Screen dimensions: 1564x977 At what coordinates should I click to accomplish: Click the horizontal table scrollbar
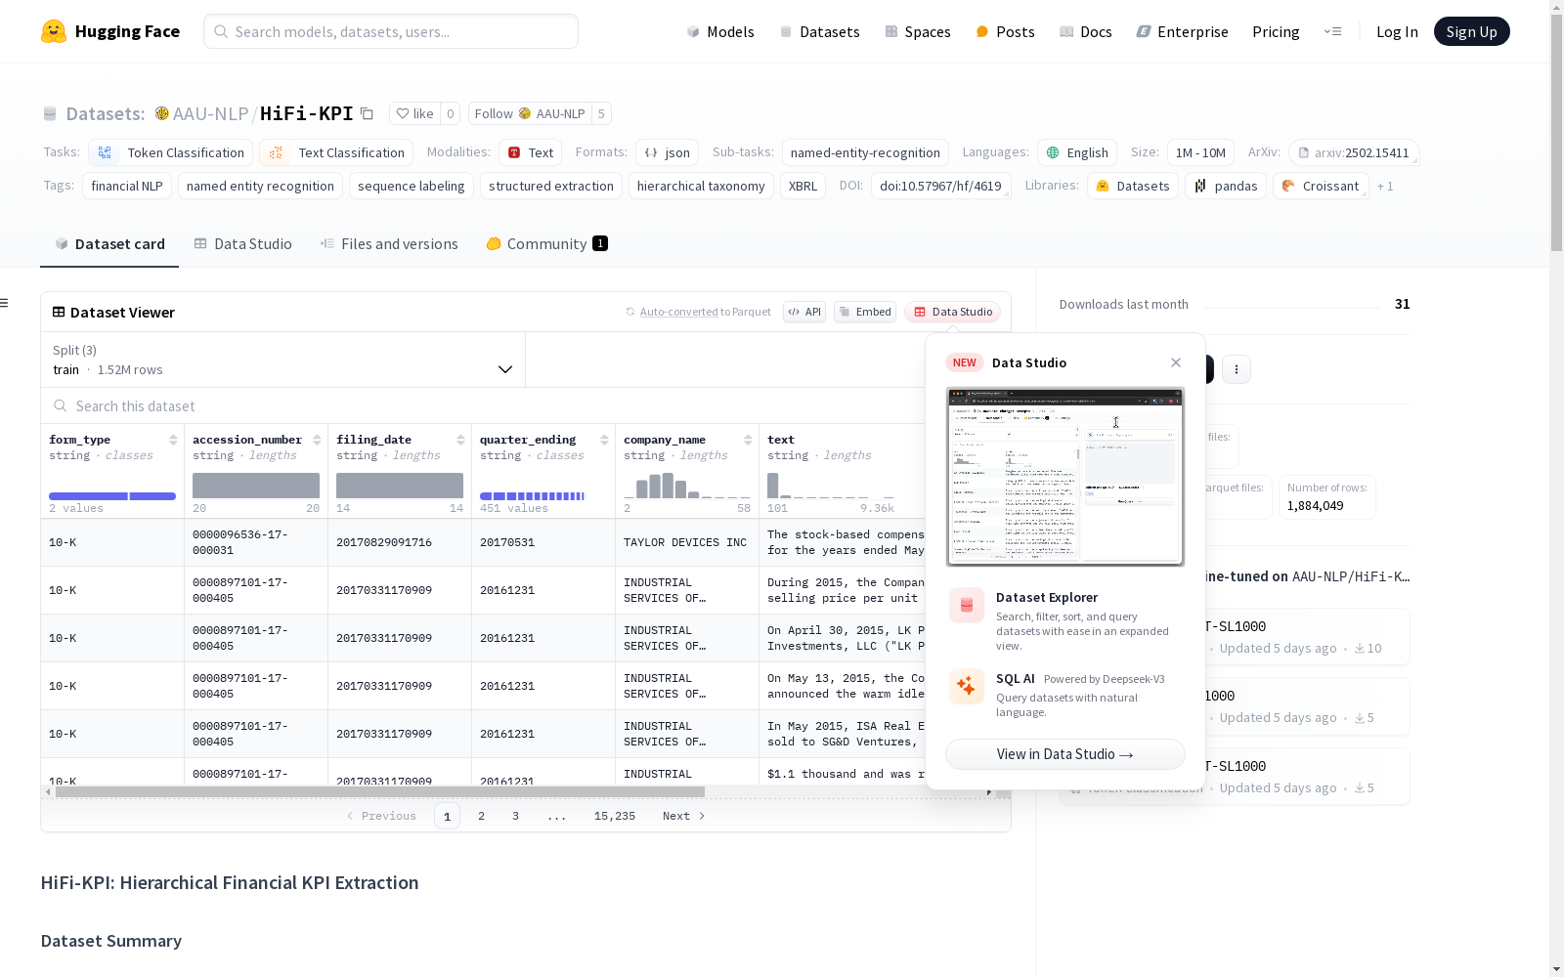point(379,791)
